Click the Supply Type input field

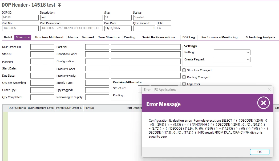tap(97, 83)
